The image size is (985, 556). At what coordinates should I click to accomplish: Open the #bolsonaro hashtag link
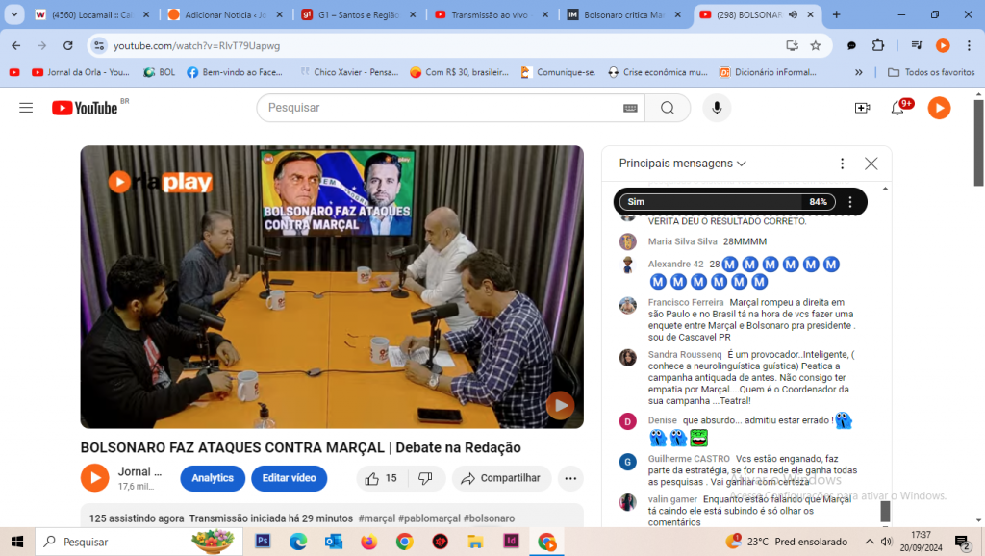click(x=489, y=518)
